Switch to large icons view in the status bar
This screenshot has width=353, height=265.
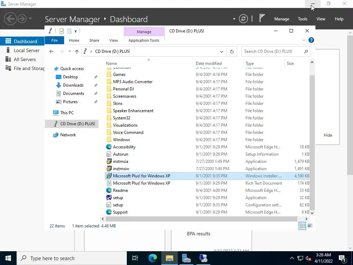click(x=310, y=226)
